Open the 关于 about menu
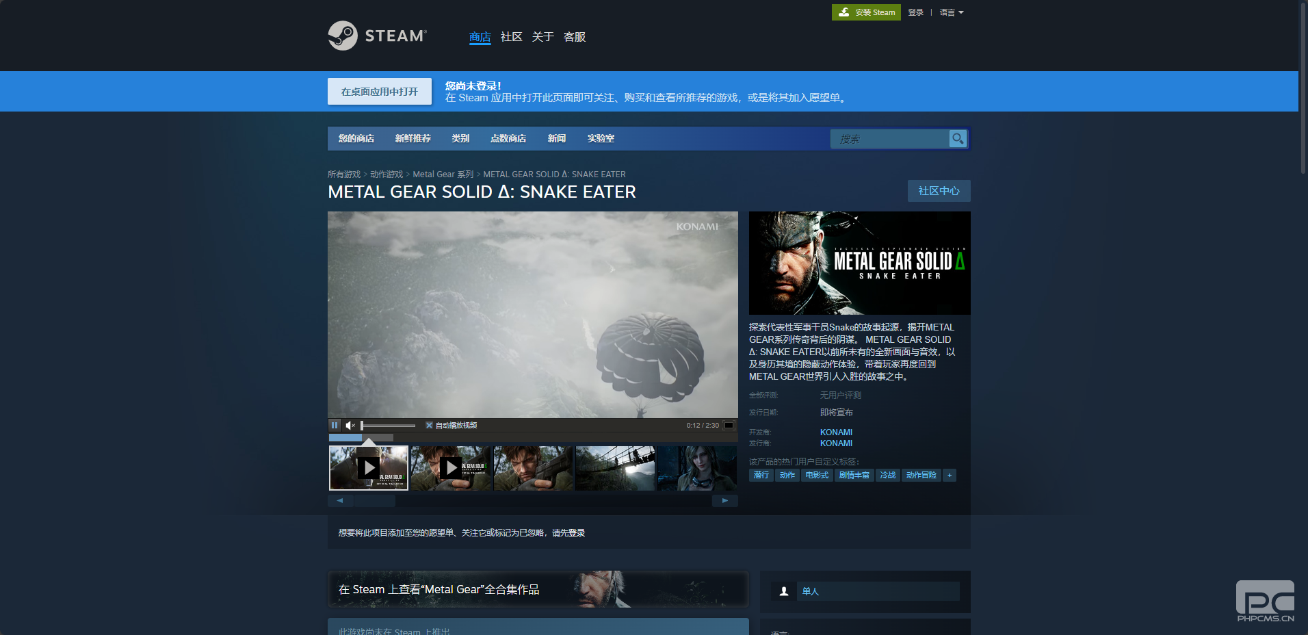This screenshot has width=1308, height=635. (x=542, y=37)
